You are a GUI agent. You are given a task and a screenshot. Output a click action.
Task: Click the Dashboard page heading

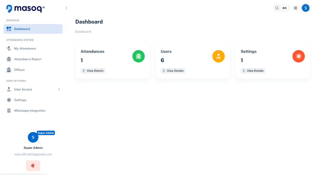[x=89, y=22]
